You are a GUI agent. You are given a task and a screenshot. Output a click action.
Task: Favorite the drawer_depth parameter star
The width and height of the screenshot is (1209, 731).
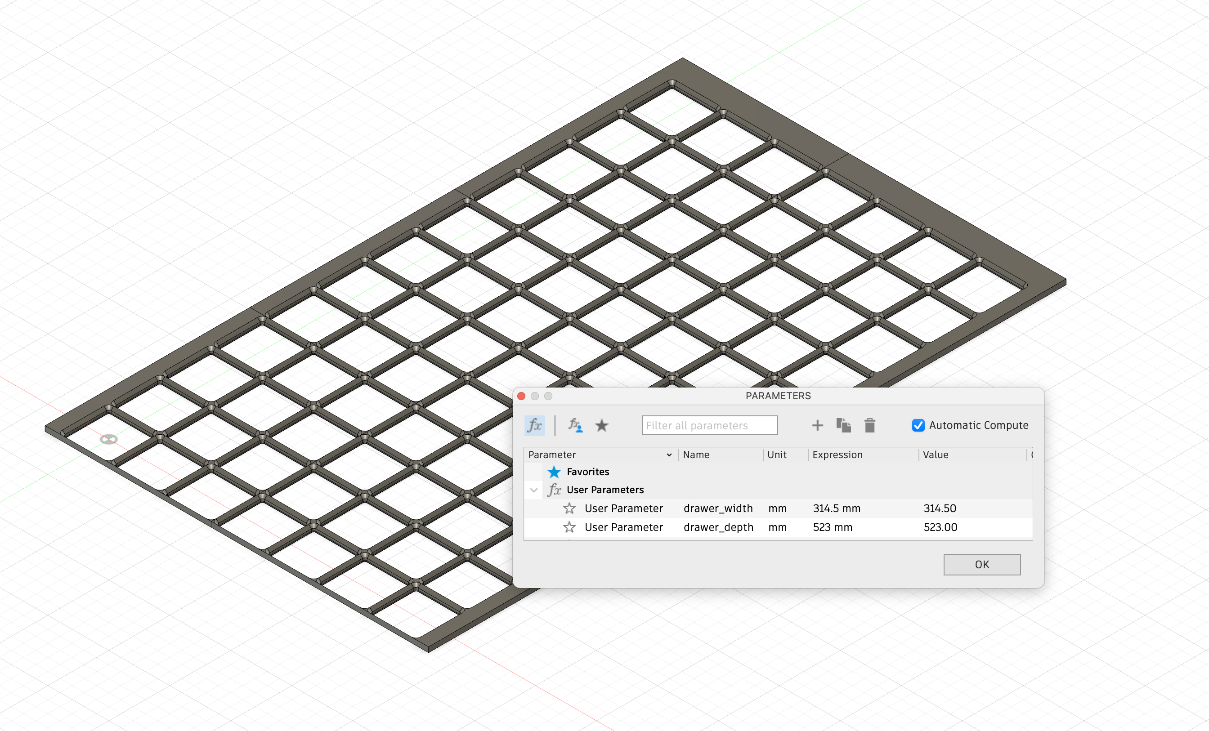tap(569, 527)
